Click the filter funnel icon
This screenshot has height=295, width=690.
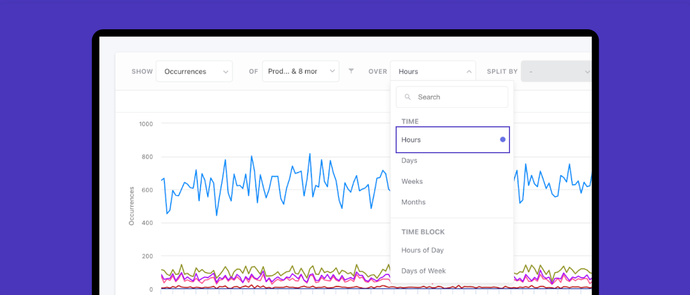(x=351, y=71)
